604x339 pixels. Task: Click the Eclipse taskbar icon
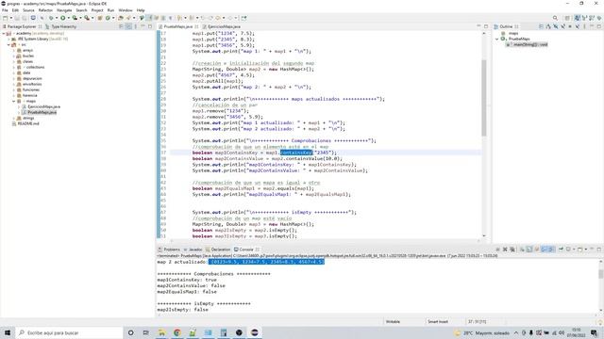255,332
